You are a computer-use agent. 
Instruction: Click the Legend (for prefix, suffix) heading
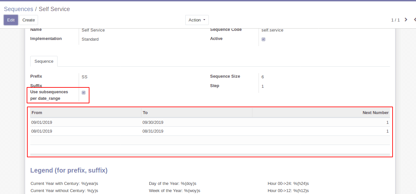pyautogui.click(x=69, y=170)
